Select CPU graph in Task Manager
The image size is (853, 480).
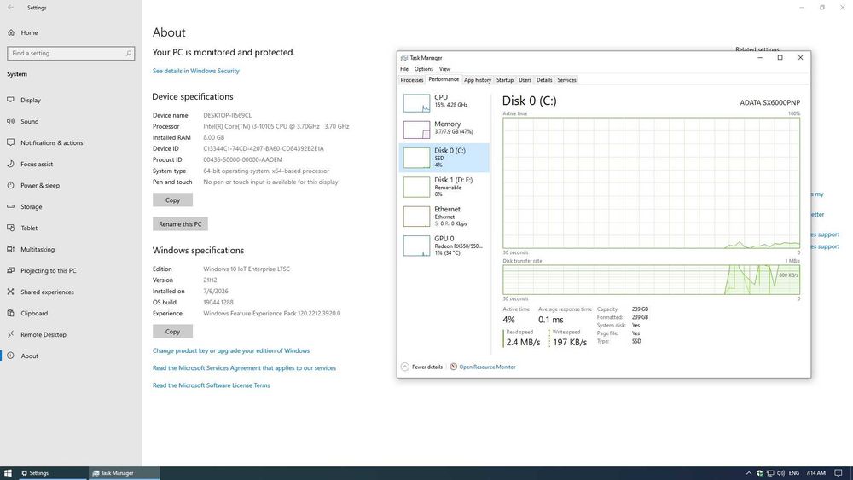pos(444,101)
